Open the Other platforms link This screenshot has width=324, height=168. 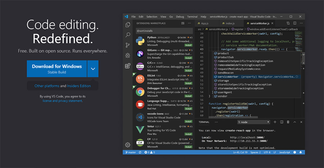coord(47,86)
